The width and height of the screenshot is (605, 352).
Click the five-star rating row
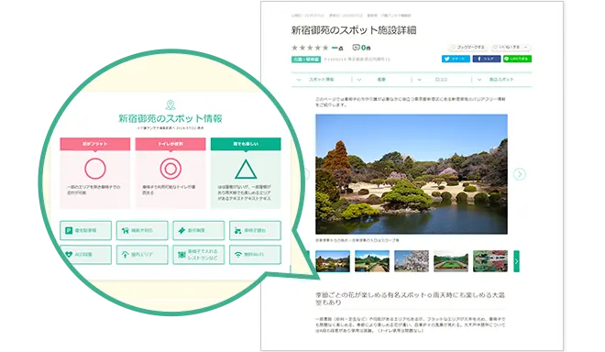[310, 48]
